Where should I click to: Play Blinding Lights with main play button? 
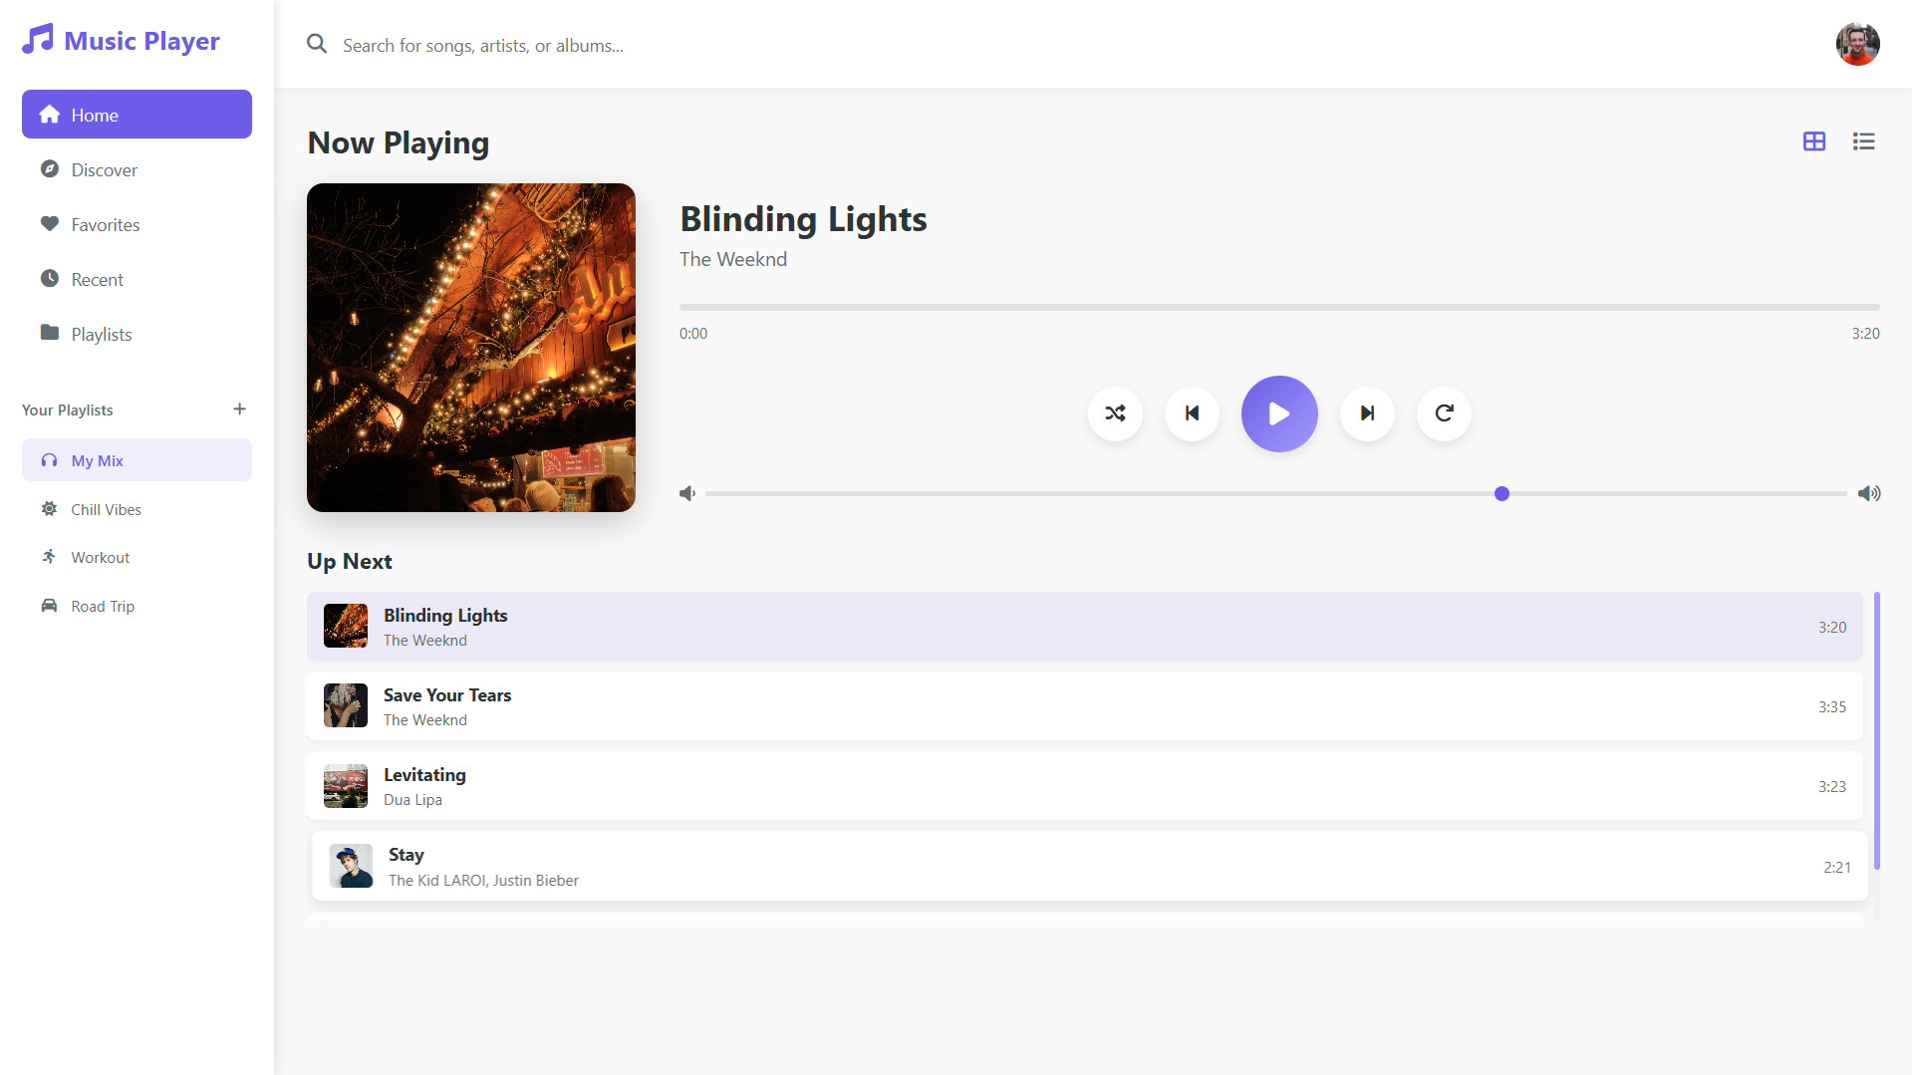click(x=1279, y=413)
